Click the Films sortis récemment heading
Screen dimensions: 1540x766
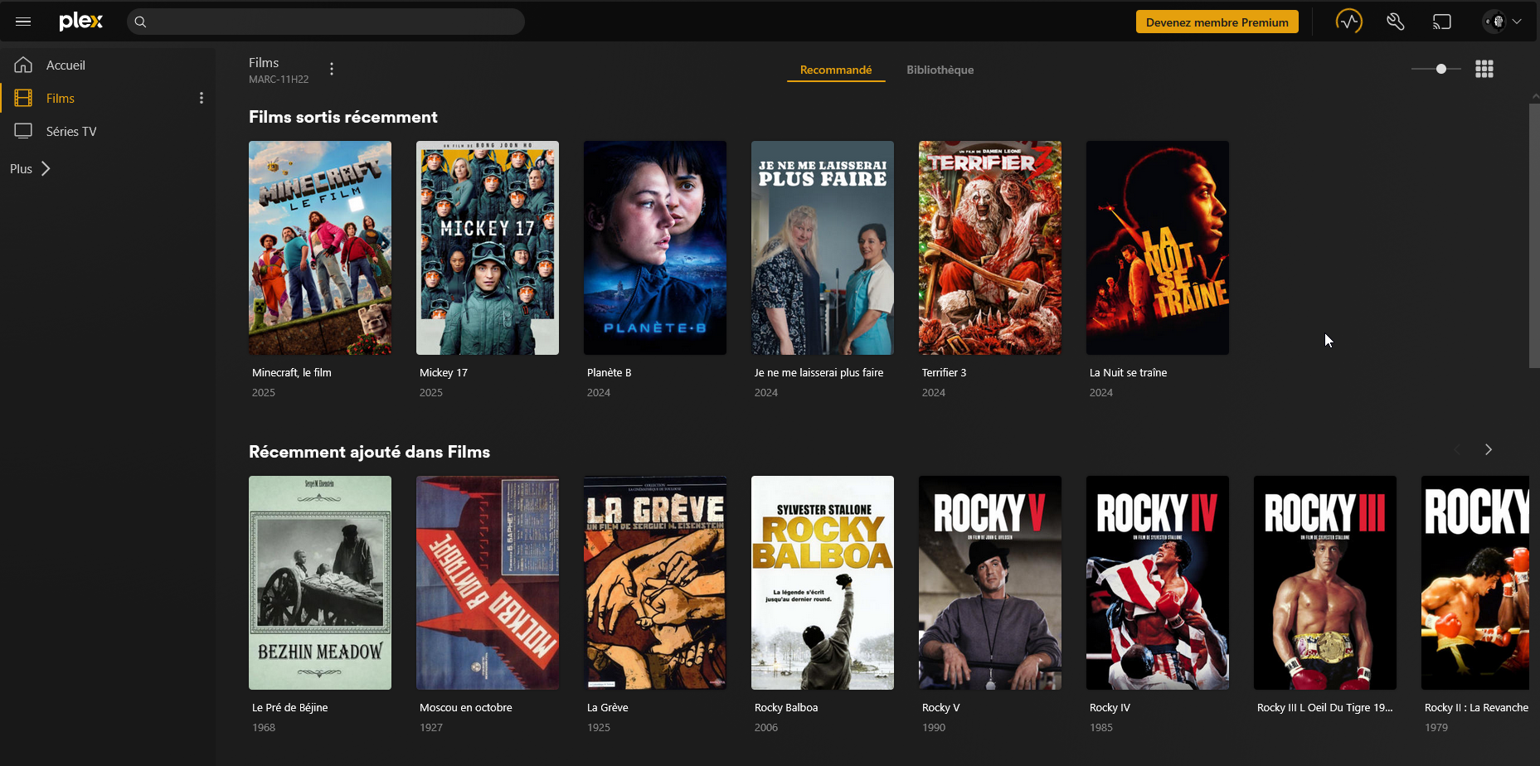(x=343, y=117)
